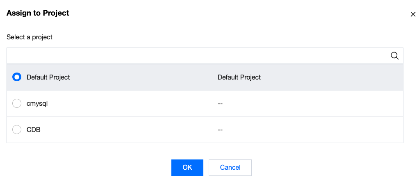
Task: Close the Assign to Project dialog
Action: click(413, 14)
